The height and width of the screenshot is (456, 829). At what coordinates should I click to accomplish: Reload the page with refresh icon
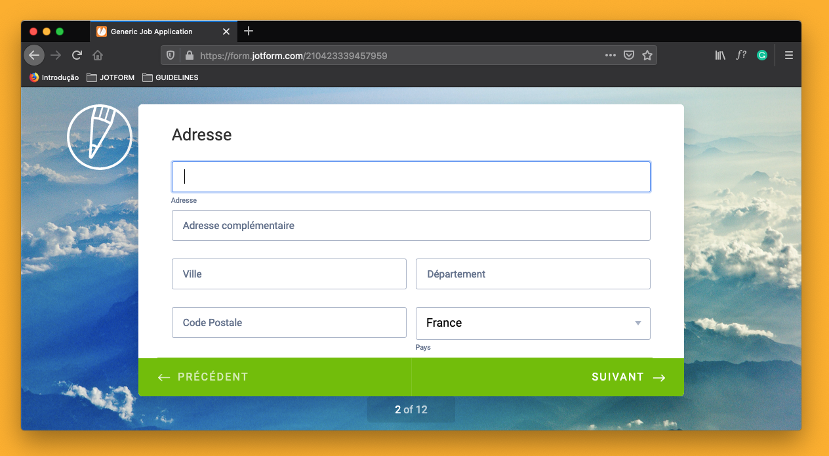pos(77,55)
